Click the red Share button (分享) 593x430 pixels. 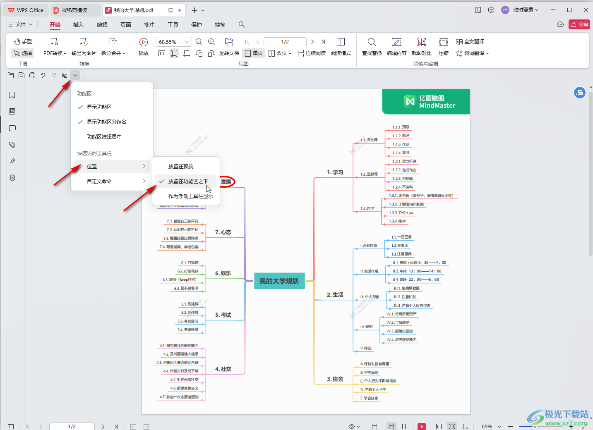[579, 24]
